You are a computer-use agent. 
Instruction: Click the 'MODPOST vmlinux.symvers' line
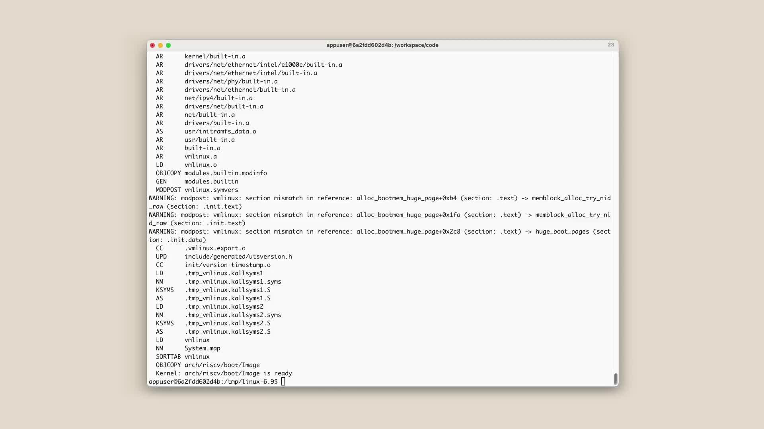[197, 190]
